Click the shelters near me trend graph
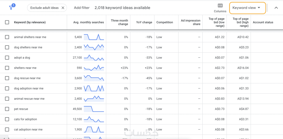This screenshot has height=139, width=283. click(x=94, y=68)
